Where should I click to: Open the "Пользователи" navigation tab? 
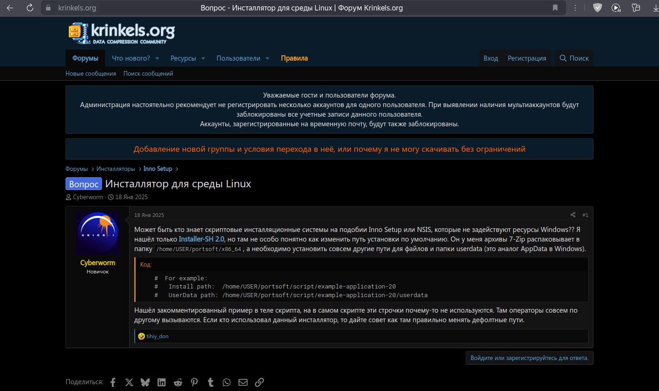(238, 58)
